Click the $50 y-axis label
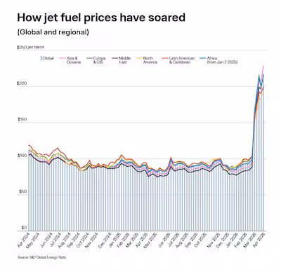Image resolution: width=281 pixels, height=272 pixels. [x=22, y=191]
